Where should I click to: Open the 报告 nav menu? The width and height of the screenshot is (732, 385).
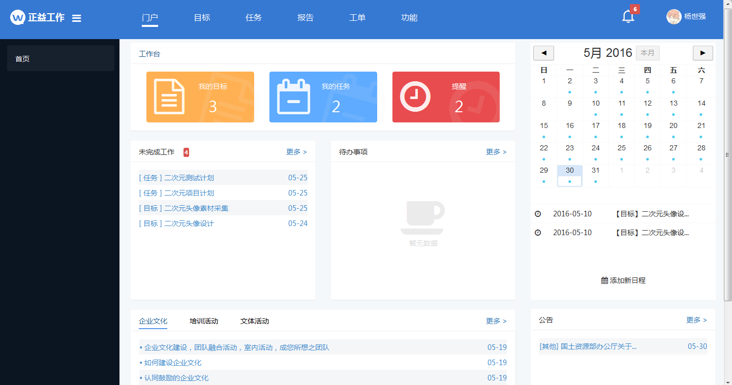306,18
